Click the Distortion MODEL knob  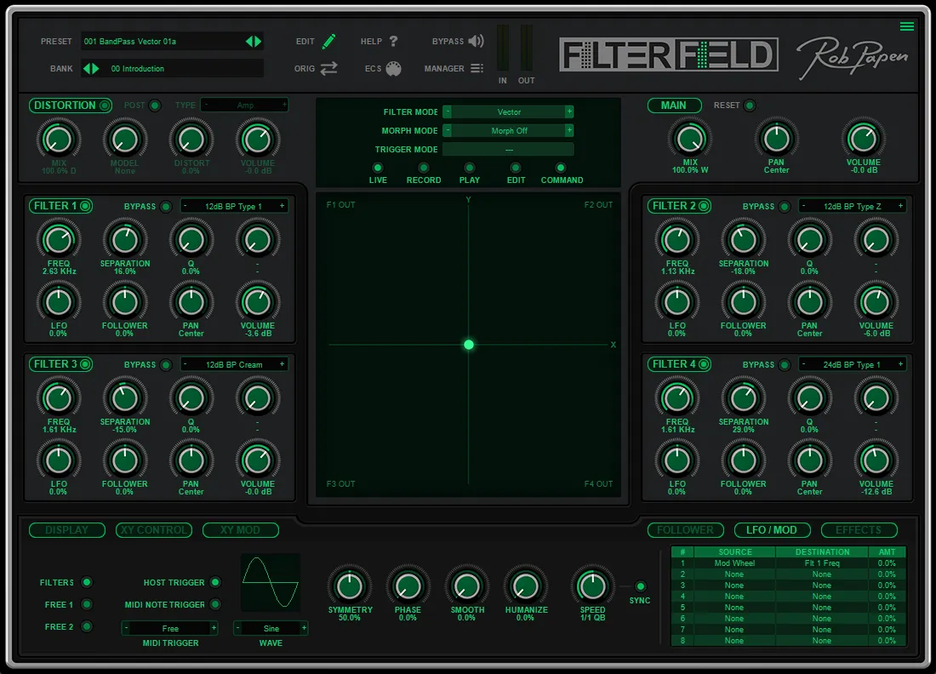(x=125, y=140)
